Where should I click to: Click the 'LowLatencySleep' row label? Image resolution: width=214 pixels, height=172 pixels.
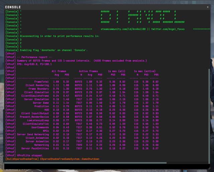tap(38, 120)
